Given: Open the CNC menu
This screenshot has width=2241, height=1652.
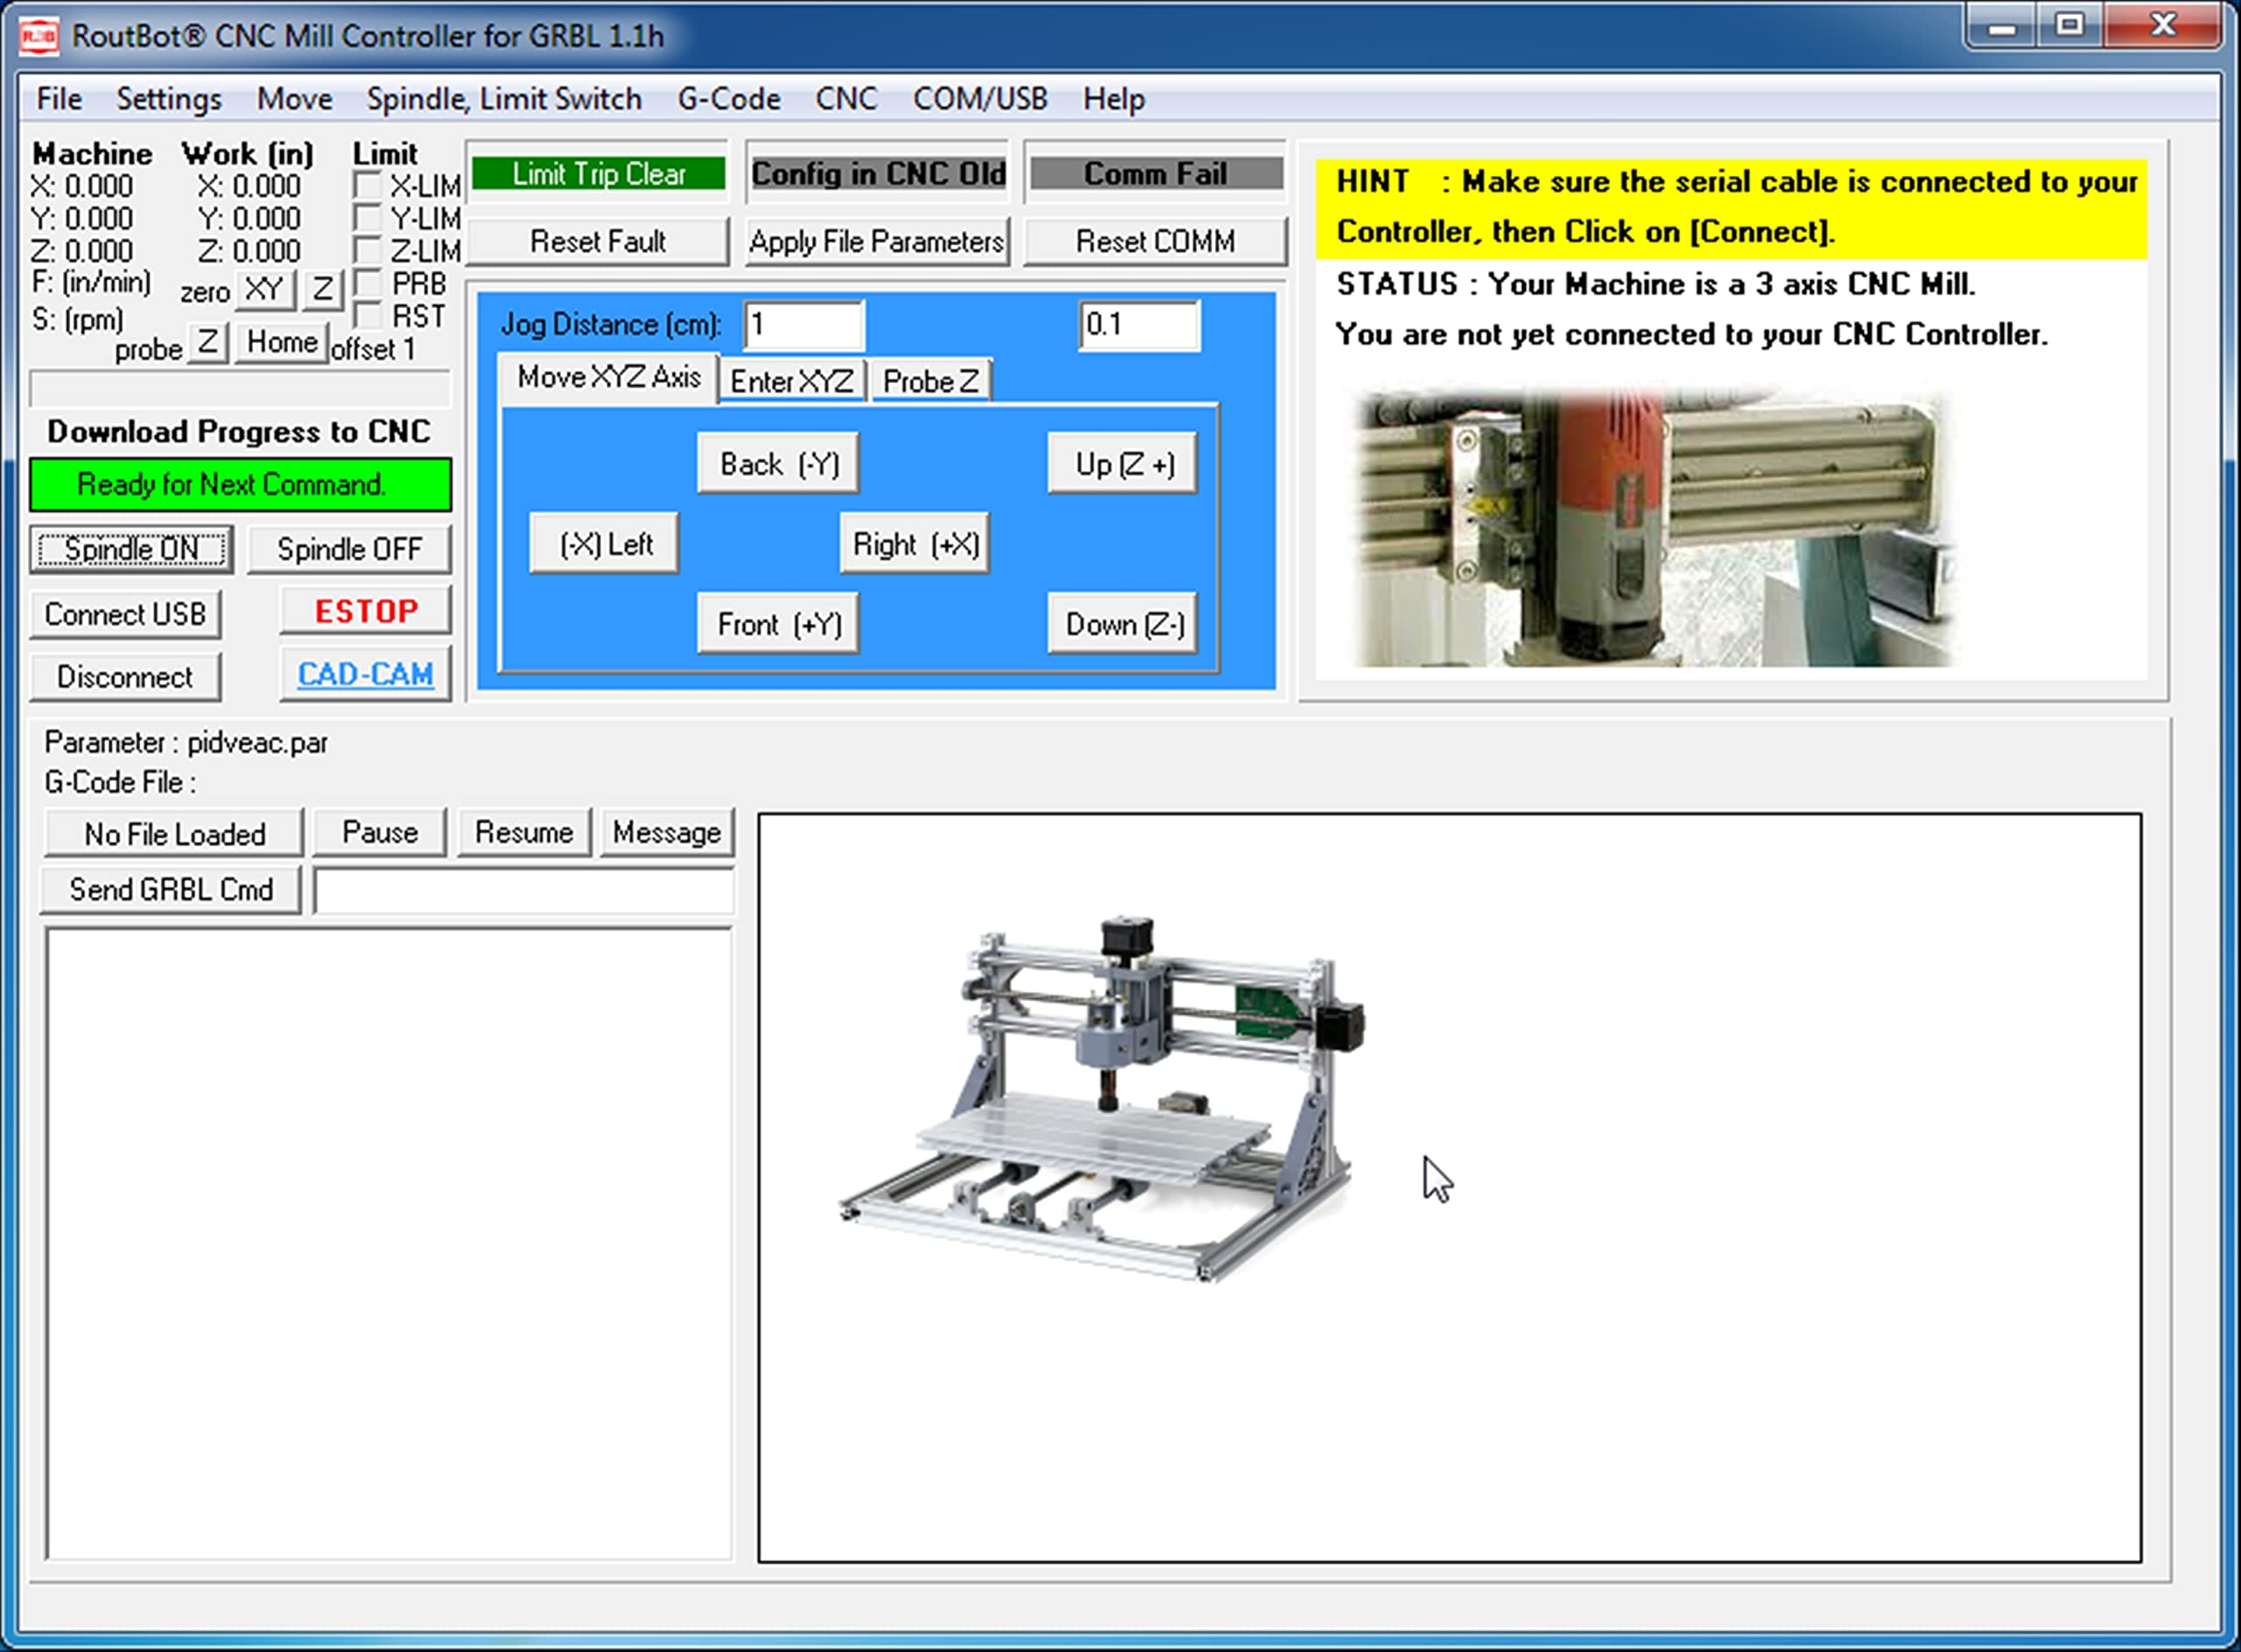Looking at the screenshot, I should pos(846,99).
